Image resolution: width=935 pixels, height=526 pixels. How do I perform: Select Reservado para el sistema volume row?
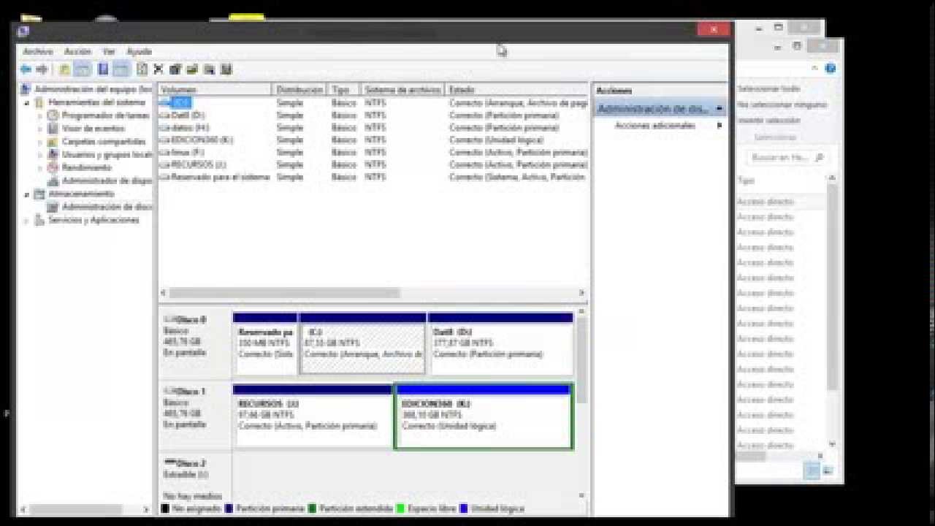373,177
